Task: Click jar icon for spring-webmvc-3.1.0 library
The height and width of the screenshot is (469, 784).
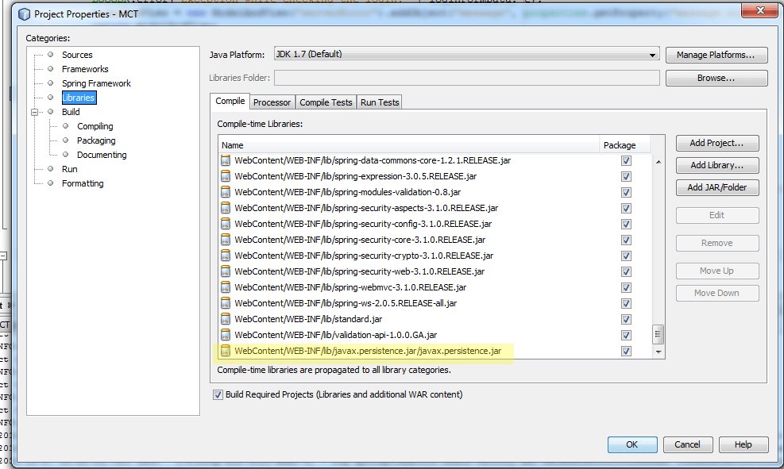Action: pos(226,287)
